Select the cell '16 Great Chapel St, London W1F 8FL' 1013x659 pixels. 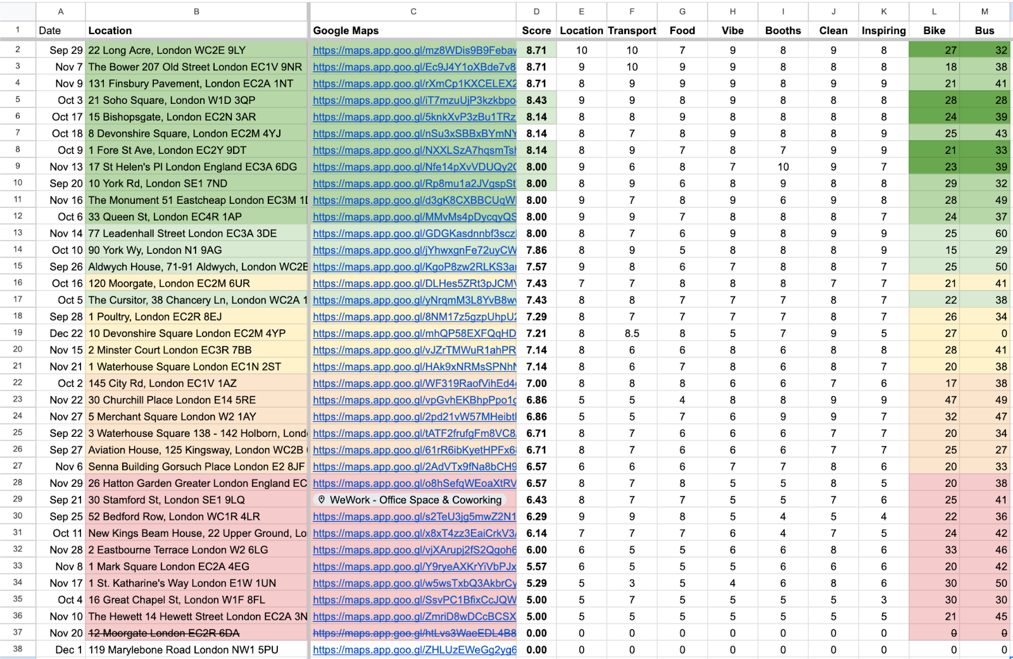coord(196,599)
